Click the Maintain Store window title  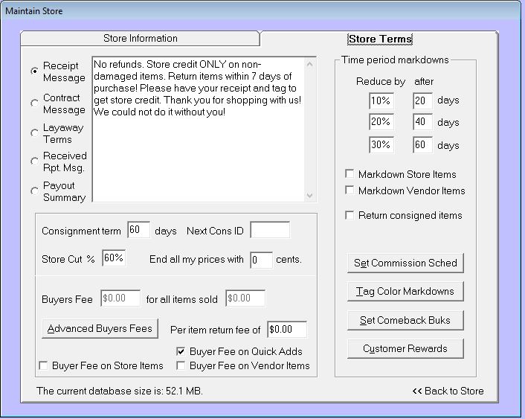(33, 11)
